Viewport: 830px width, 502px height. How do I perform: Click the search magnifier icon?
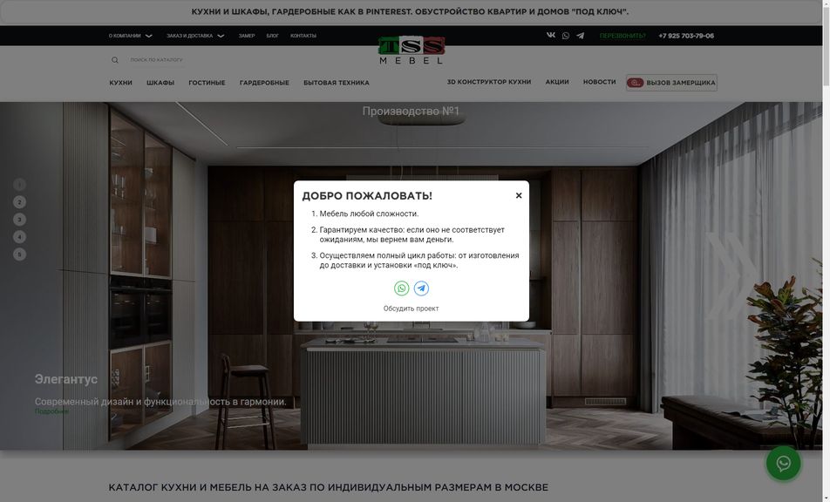point(115,60)
